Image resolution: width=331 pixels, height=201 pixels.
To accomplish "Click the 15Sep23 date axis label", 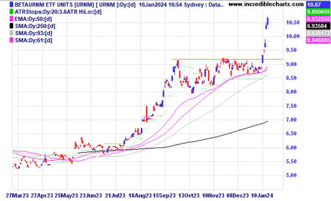I will tap(164, 195).
